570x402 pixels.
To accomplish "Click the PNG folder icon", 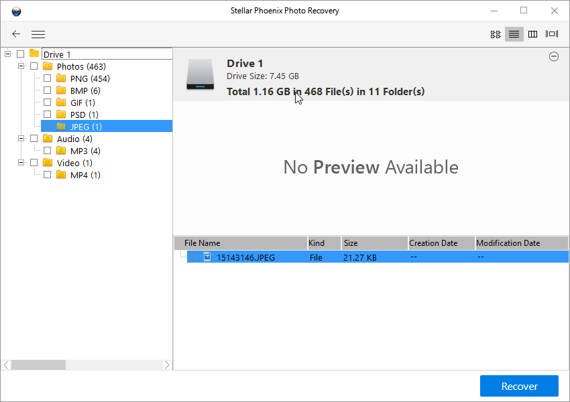I will coord(61,78).
